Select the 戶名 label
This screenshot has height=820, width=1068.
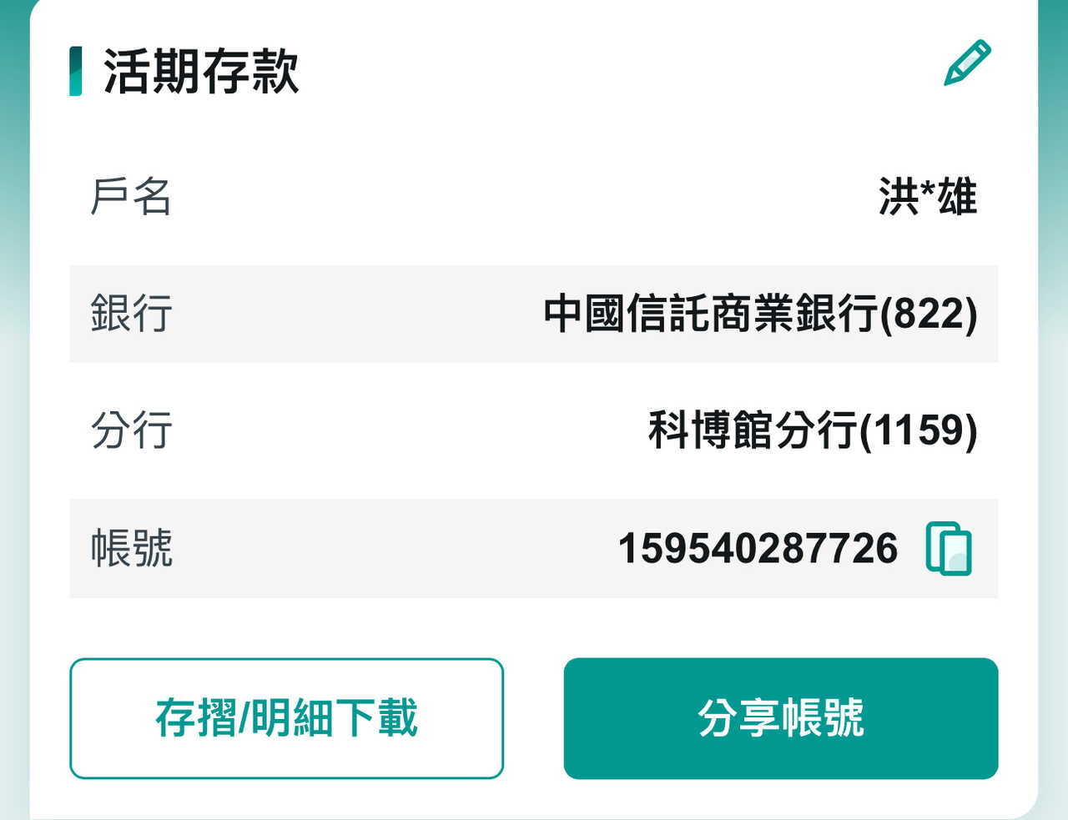(130, 197)
